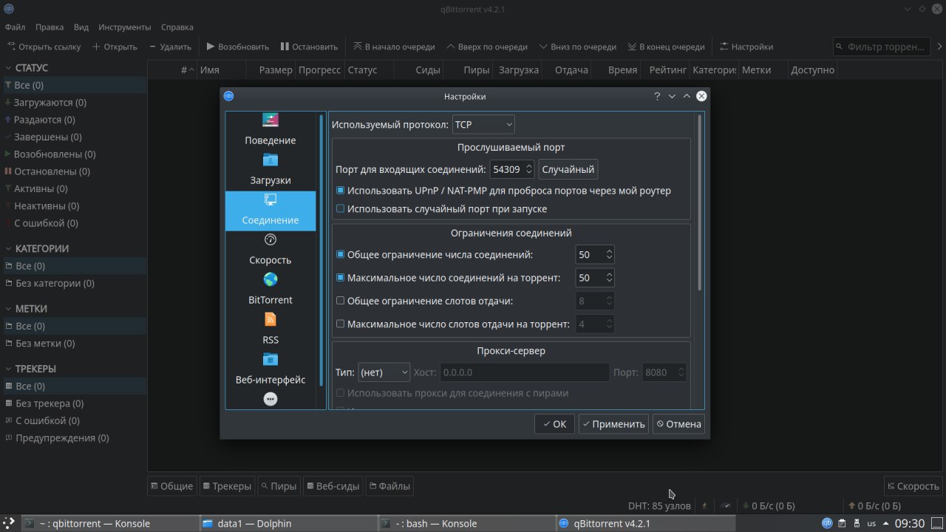Click Вверх по очереди toolbar button
Image resolution: width=946 pixels, height=532 pixels.
click(x=486, y=47)
